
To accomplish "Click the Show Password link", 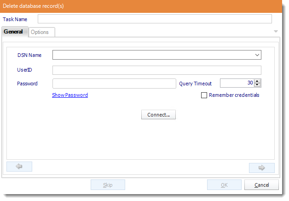I will (70, 95).
